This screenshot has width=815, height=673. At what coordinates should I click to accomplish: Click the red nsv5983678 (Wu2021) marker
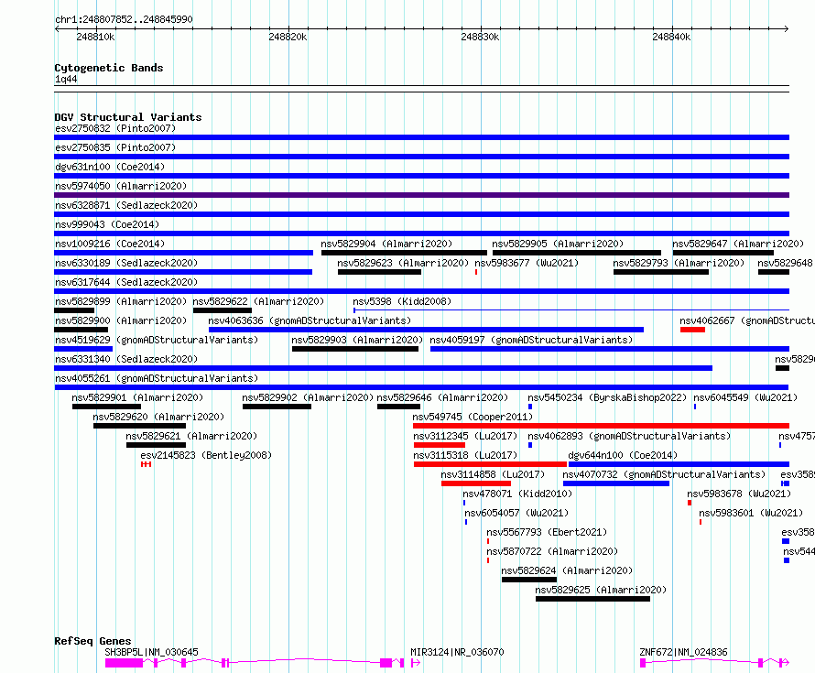pyautogui.click(x=690, y=503)
